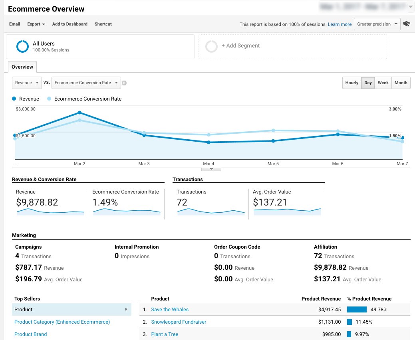Screen dimensions: 415x340
Task: Switch chart granularity to Month
Action: pyautogui.click(x=401, y=83)
